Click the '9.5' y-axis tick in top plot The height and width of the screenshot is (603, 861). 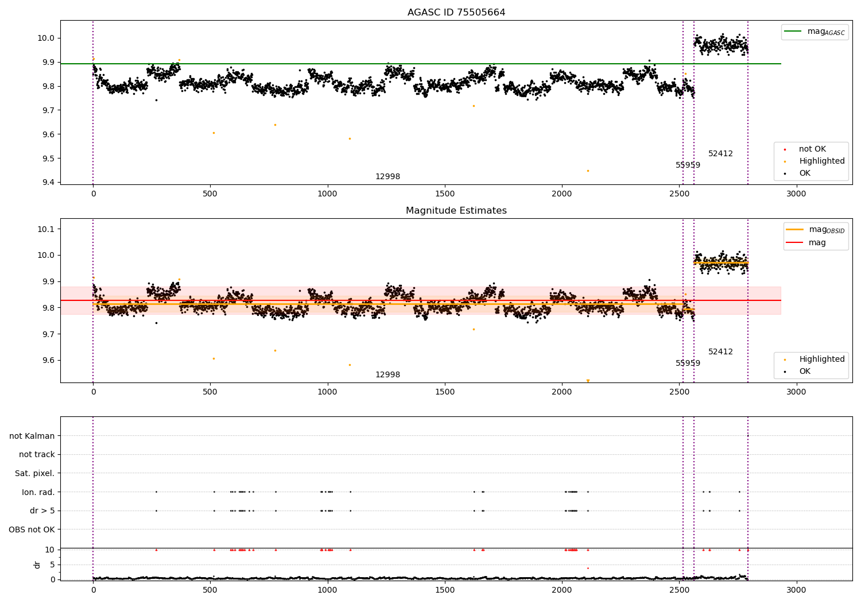coord(48,159)
